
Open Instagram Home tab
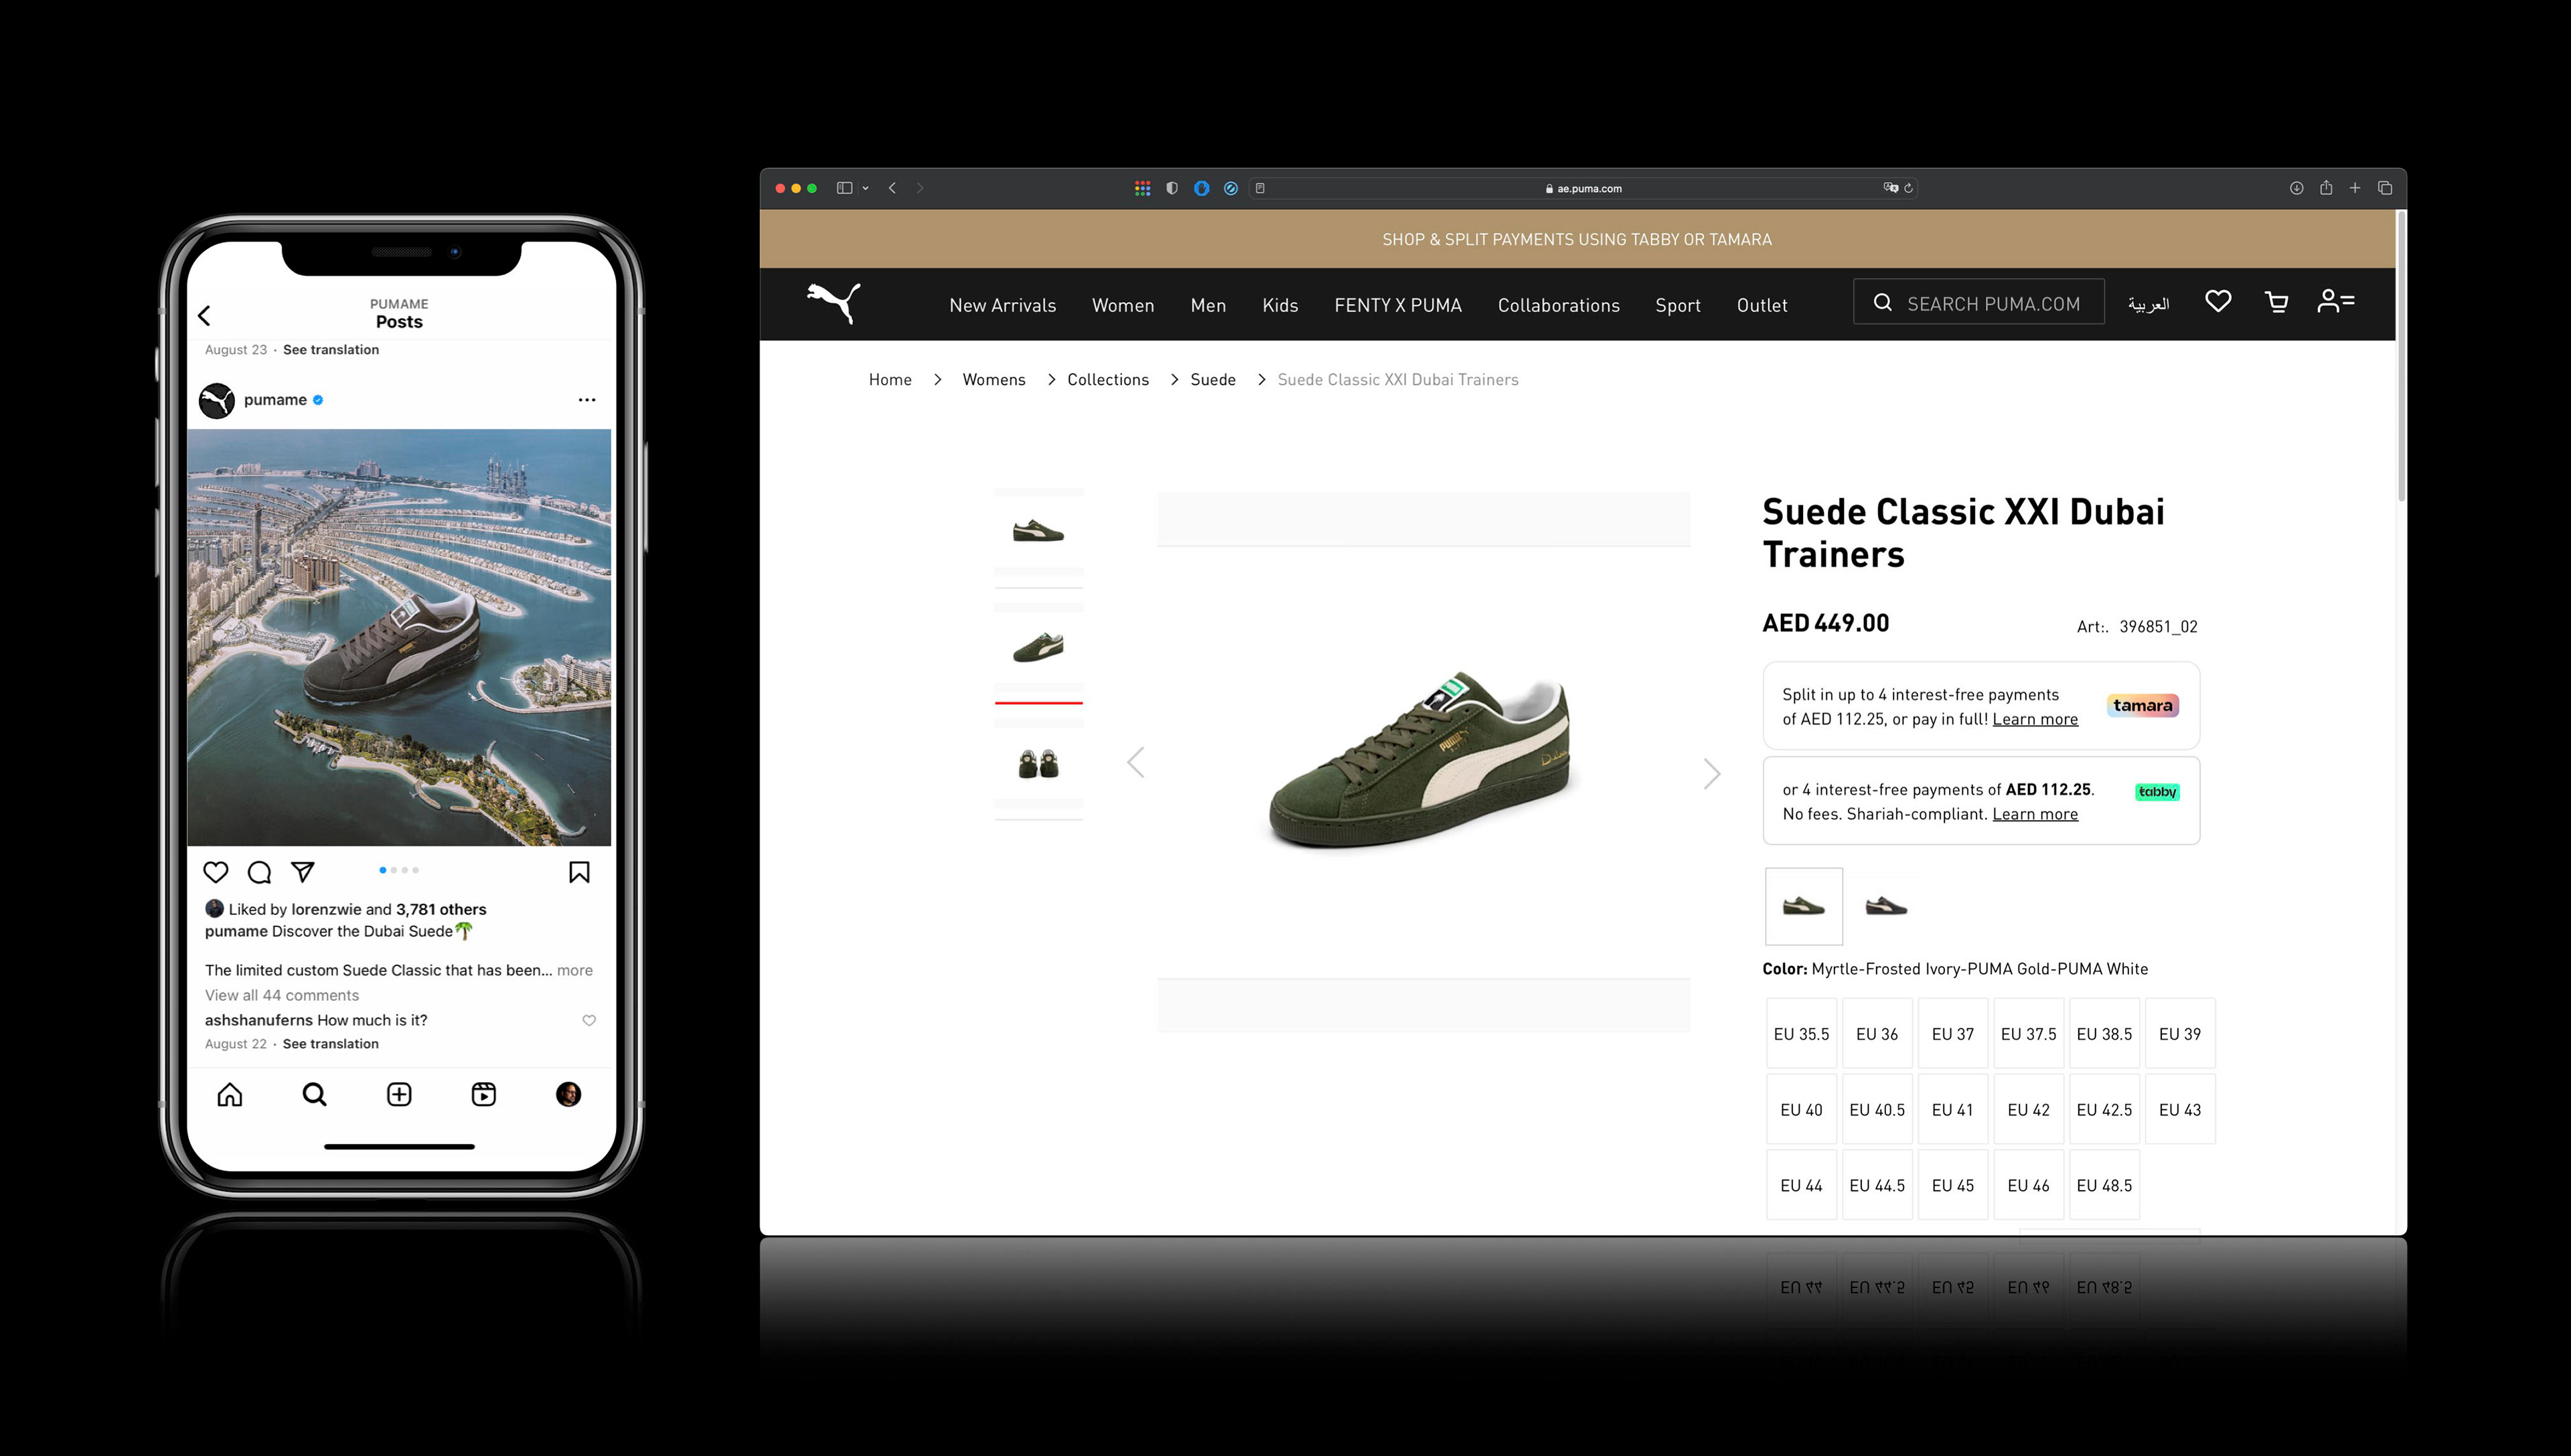pos(230,1094)
